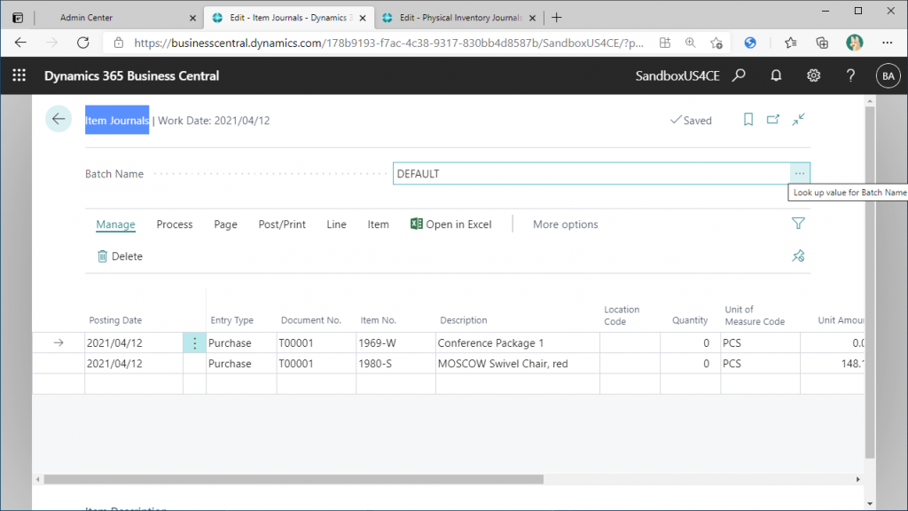Open in Excel
Image resolution: width=908 pixels, height=511 pixels.
tap(451, 224)
